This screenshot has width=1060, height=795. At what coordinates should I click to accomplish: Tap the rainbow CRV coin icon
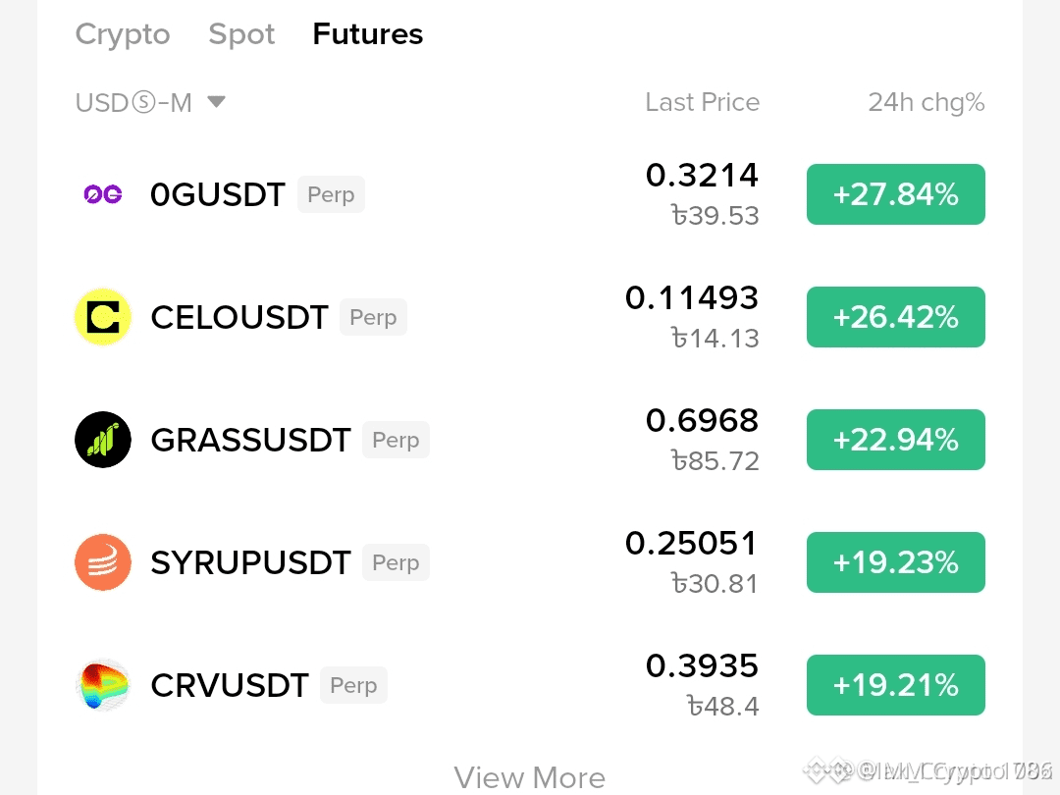tap(103, 685)
